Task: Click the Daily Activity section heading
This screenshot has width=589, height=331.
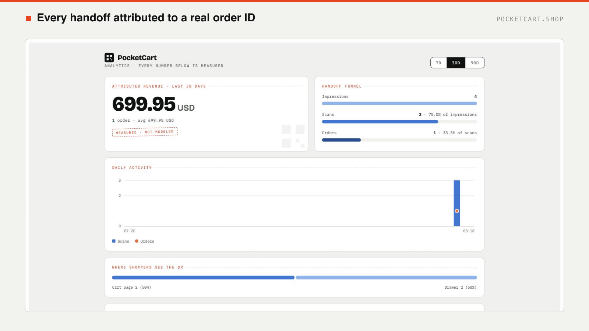Action: [132, 168]
